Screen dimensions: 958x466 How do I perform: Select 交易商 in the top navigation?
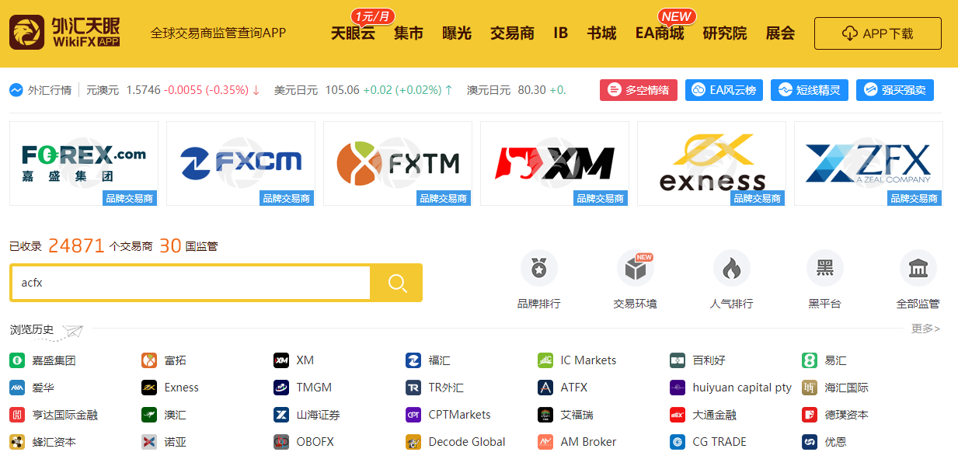512,33
